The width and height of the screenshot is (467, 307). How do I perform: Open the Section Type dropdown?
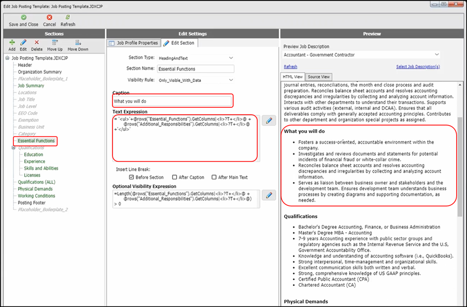[x=231, y=58]
